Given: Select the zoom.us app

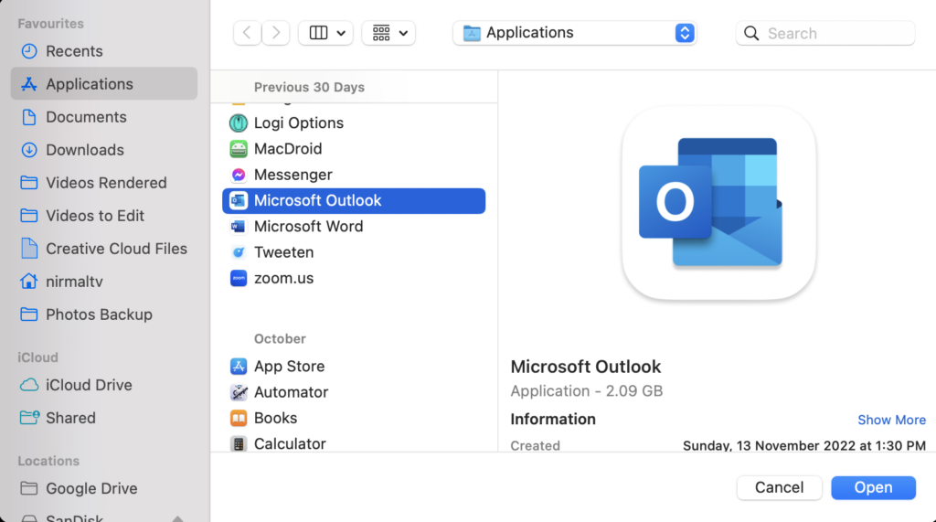Looking at the screenshot, I should coord(354,278).
